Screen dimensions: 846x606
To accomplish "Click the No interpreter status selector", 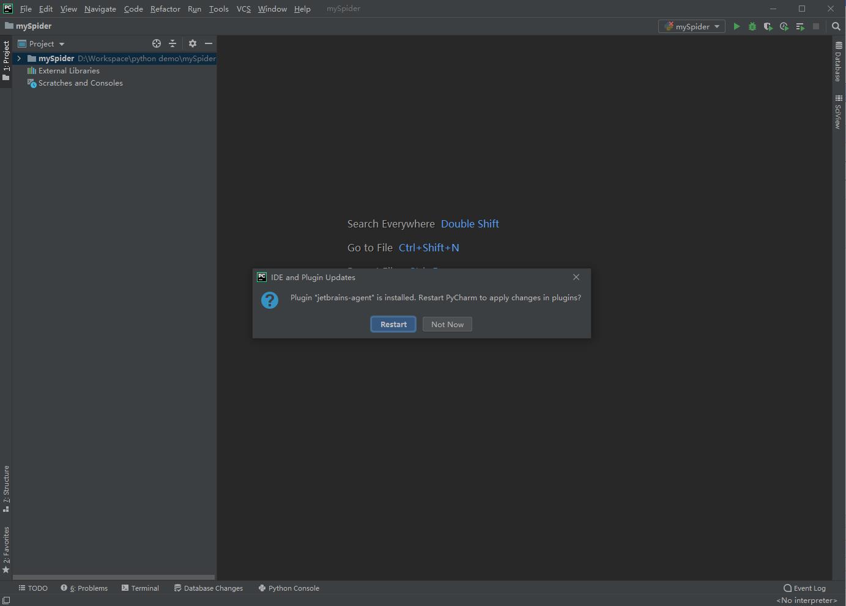I will click(807, 600).
